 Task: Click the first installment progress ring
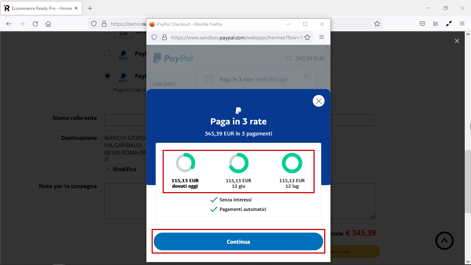[185, 163]
